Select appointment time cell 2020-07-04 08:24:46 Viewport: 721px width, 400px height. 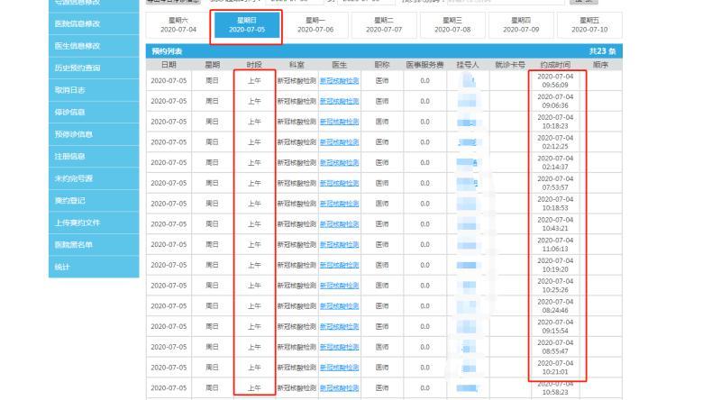coord(555,306)
